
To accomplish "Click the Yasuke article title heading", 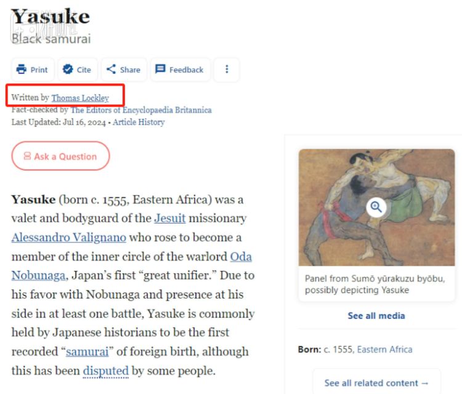I will click(x=51, y=16).
